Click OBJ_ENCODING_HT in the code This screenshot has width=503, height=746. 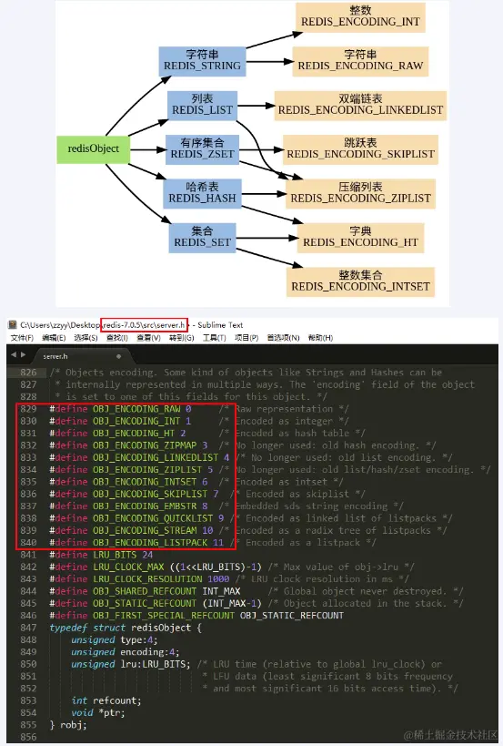click(134, 434)
